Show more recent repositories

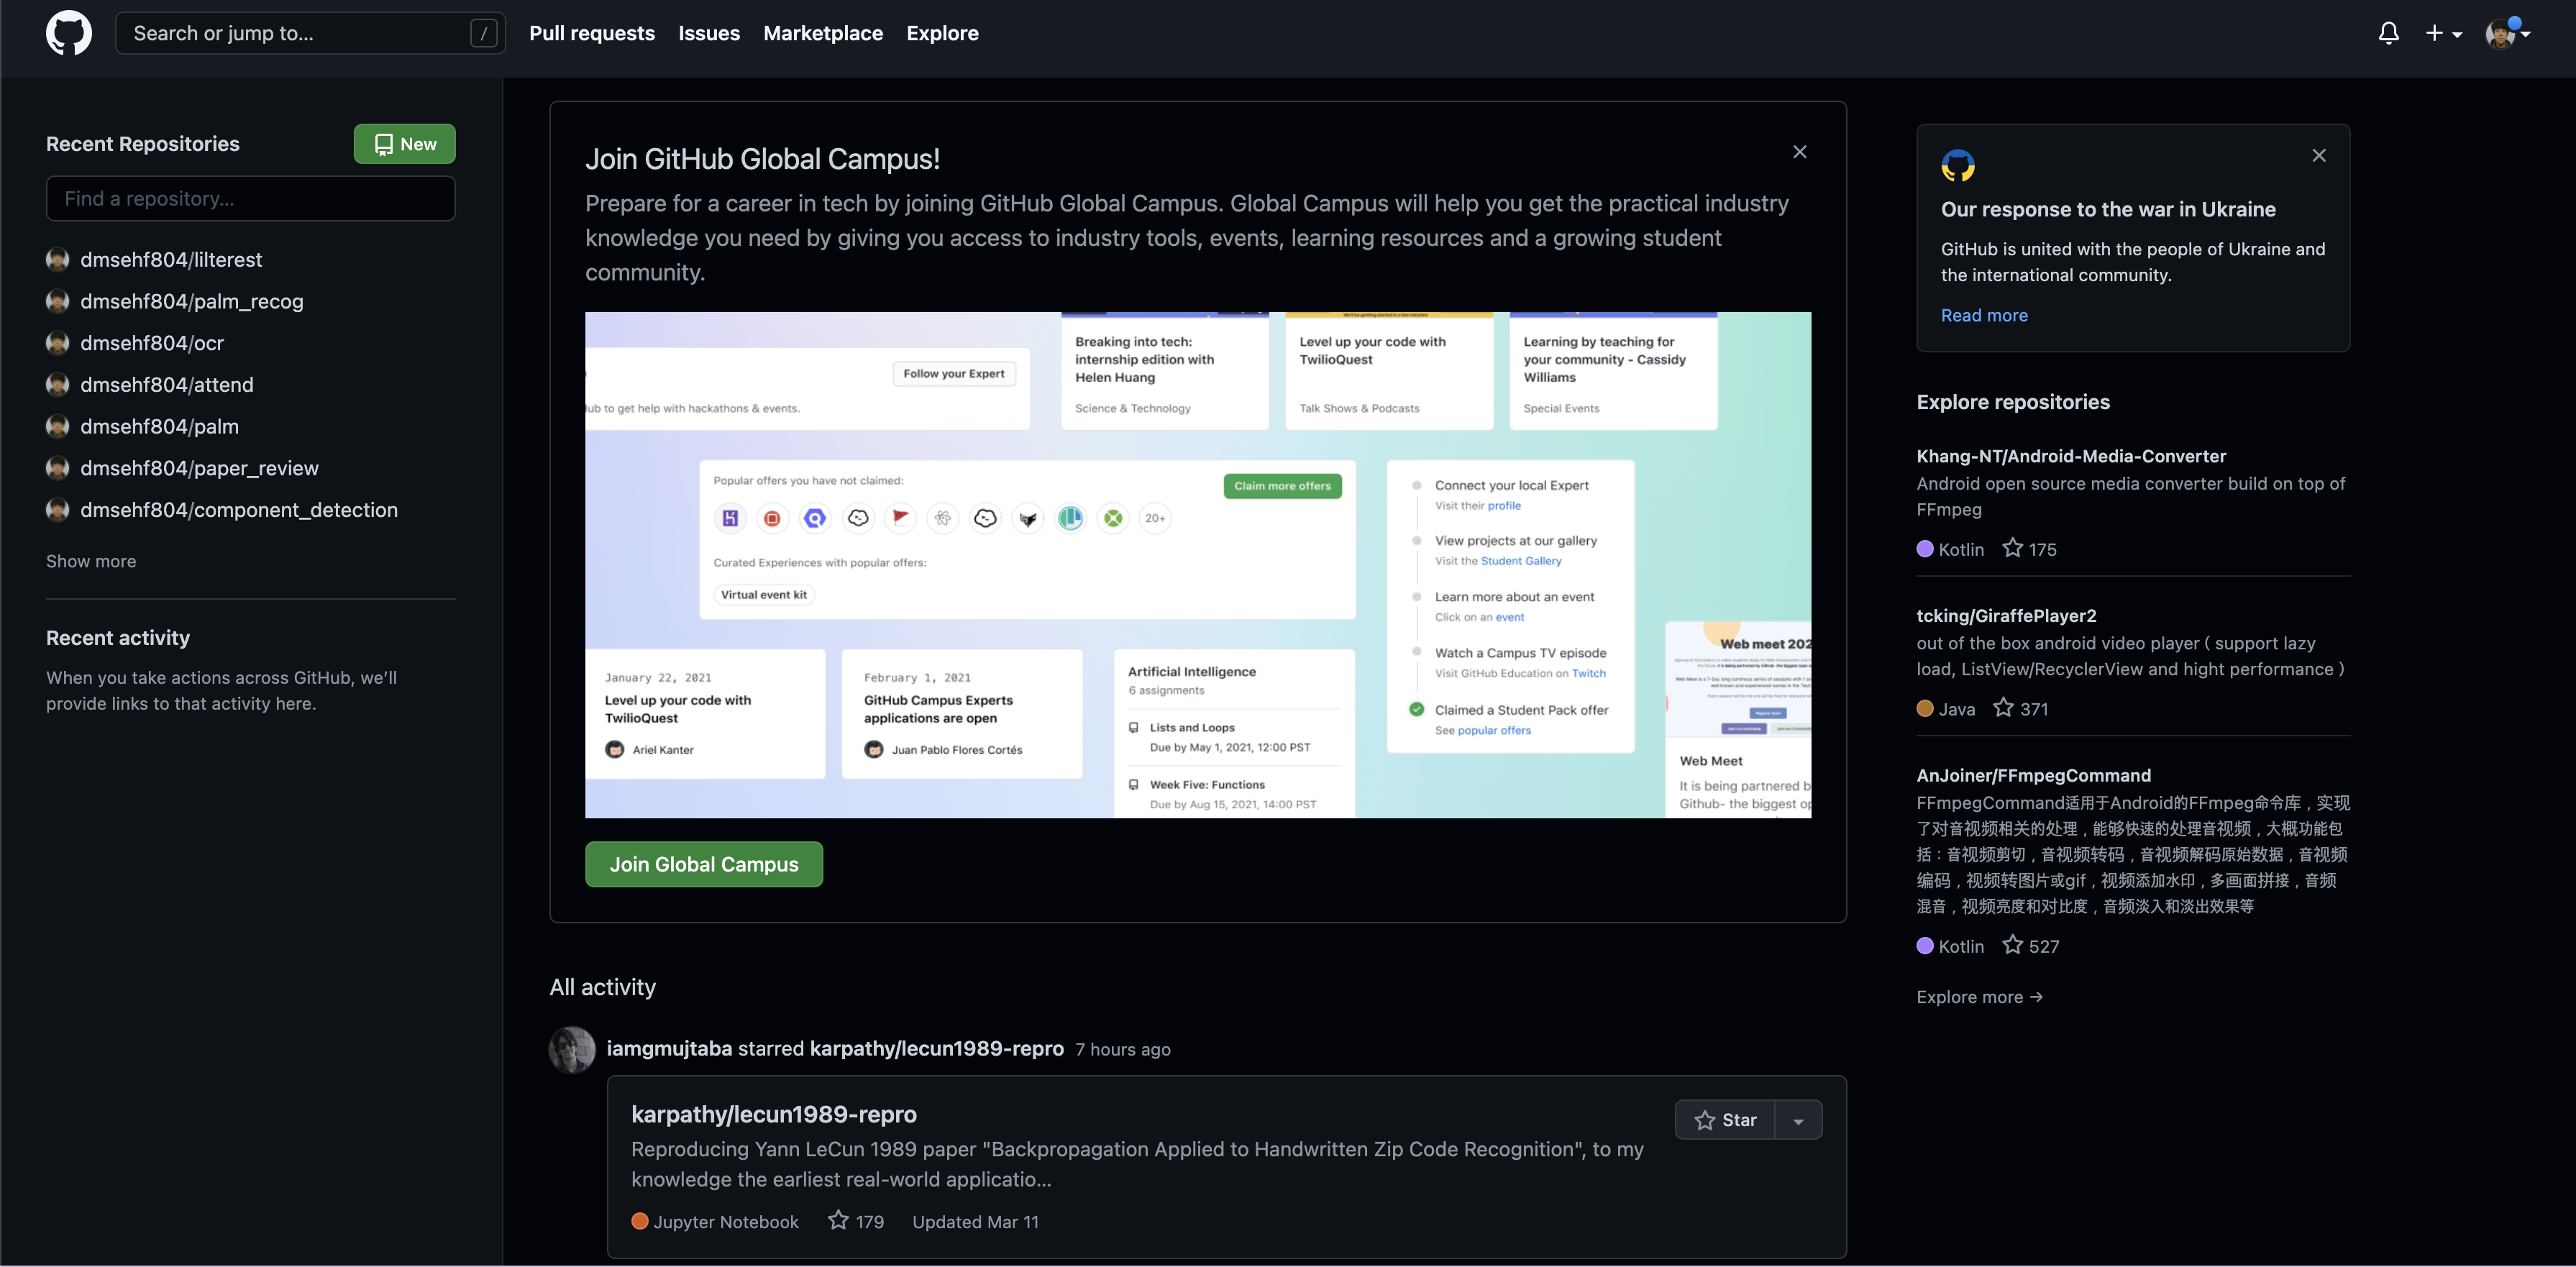point(91,561)
